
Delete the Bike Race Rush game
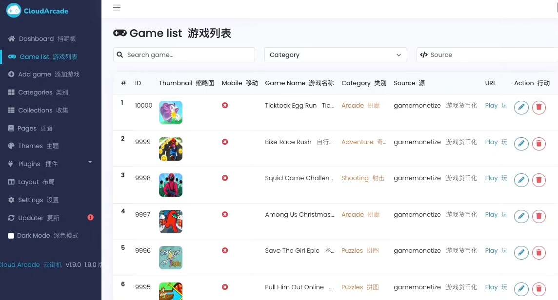539,144
